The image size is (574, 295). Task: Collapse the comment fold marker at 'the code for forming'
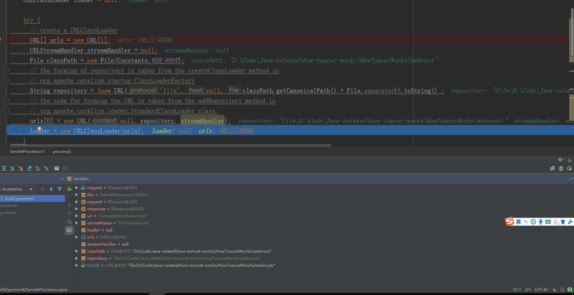(x=6, y=101)
